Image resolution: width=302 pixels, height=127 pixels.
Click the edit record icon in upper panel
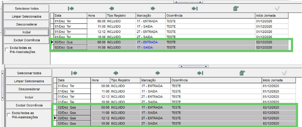point(236,8)
